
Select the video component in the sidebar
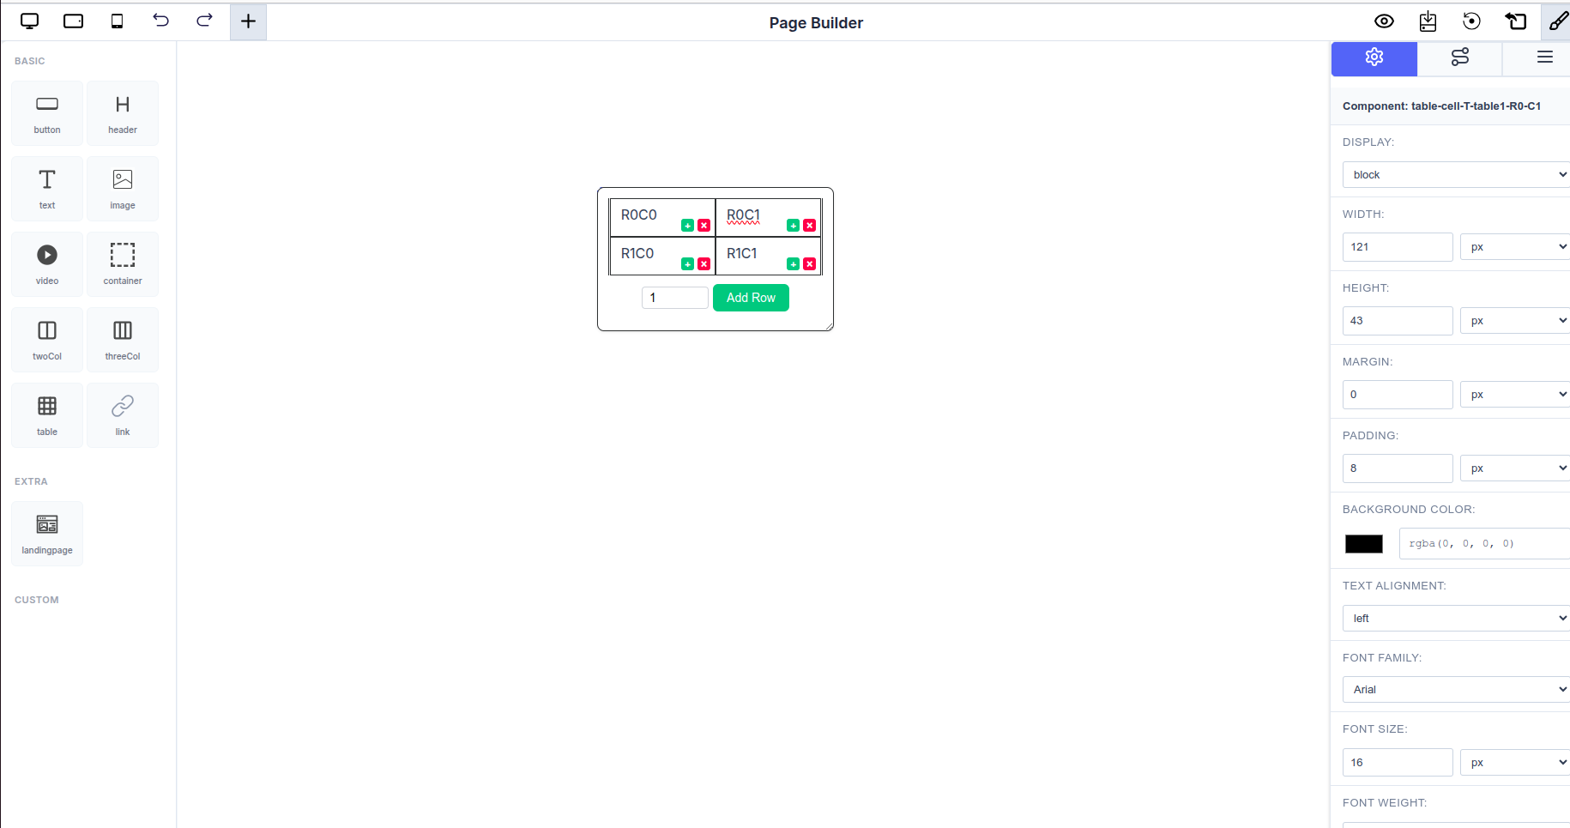pos(47,263)
